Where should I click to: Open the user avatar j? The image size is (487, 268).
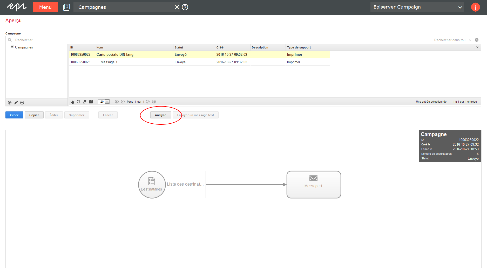[x=475, y=7]
